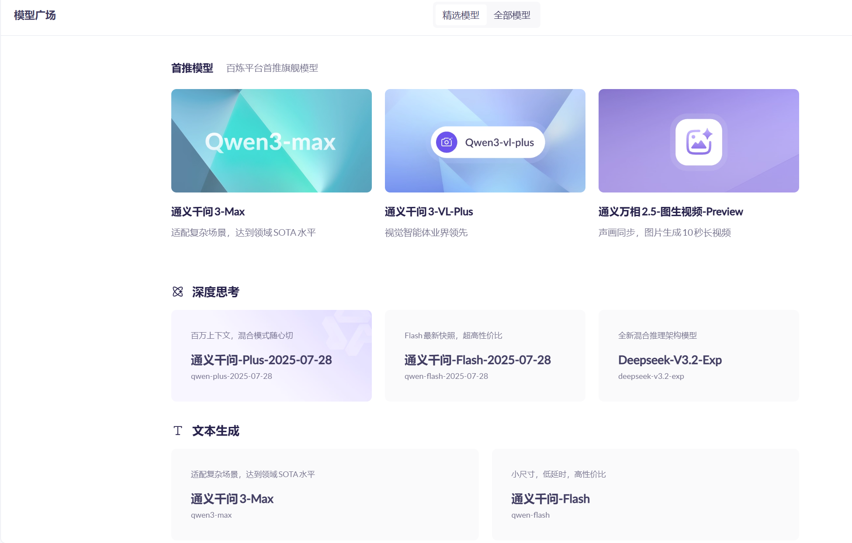This screenshot has width=852, height=543.
Task: Click the 百炼平台首推旗舰模型 subtitle
Action: [272, 68]
